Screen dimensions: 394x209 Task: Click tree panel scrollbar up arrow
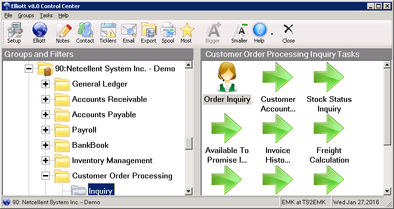189,65
